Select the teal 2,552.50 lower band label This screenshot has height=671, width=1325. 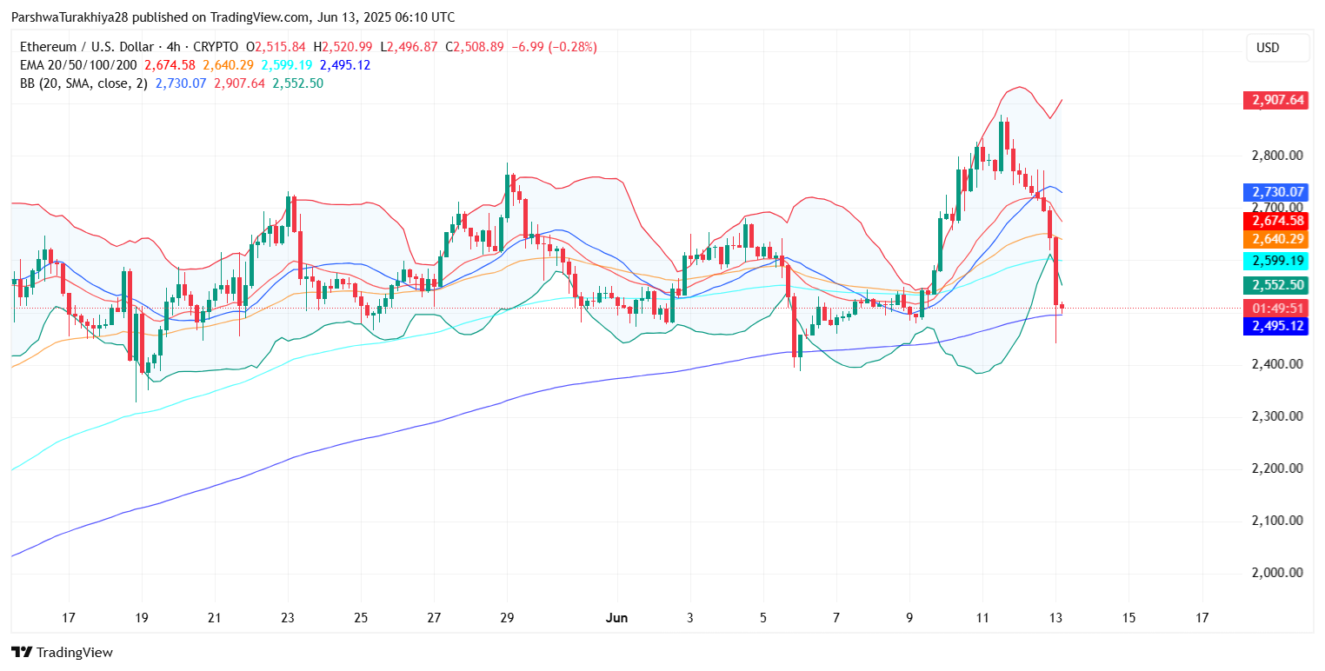[1275, 283]
